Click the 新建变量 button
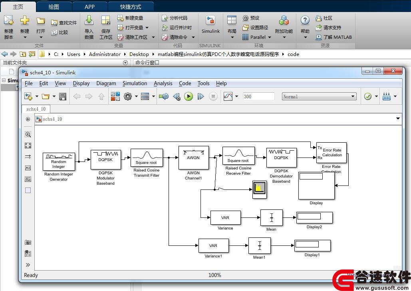Image resolution: width=411 pixels, height=291 pixels. tap(130, 18)
